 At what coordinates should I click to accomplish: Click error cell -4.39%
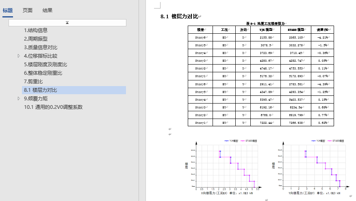pos(322,84)
